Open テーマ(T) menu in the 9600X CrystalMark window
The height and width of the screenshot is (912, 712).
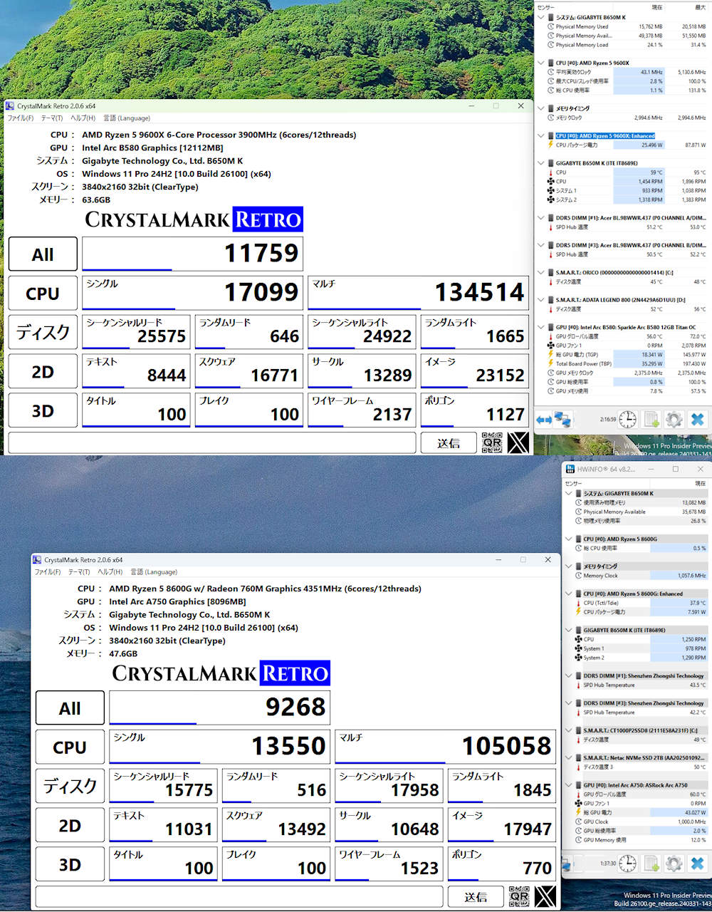(x=51, y=118)
